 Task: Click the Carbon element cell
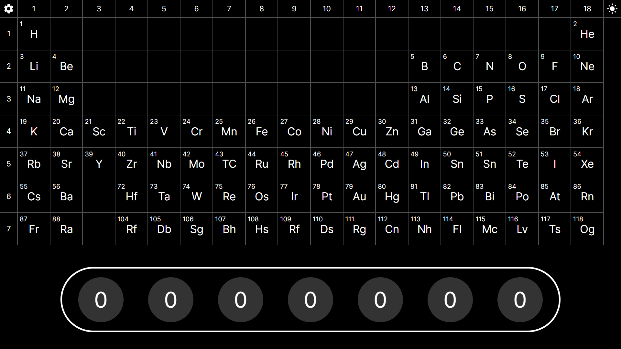(x=457, y=66)
